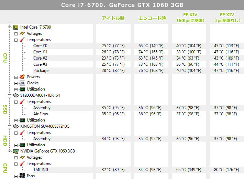The height and width of the screenshot is (179, 244).
Task: Select the Core #2 row label
Action: (x=40, y=58)
